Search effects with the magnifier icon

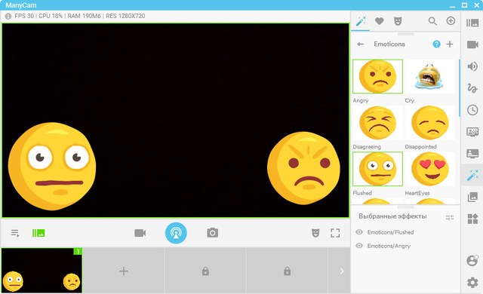[x=432, y=21]
